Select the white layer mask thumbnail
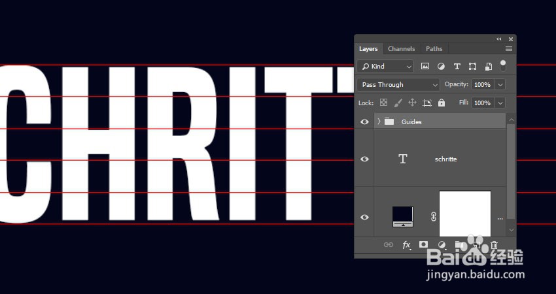Viewport: 556px width, 294px height. point(465,214)
